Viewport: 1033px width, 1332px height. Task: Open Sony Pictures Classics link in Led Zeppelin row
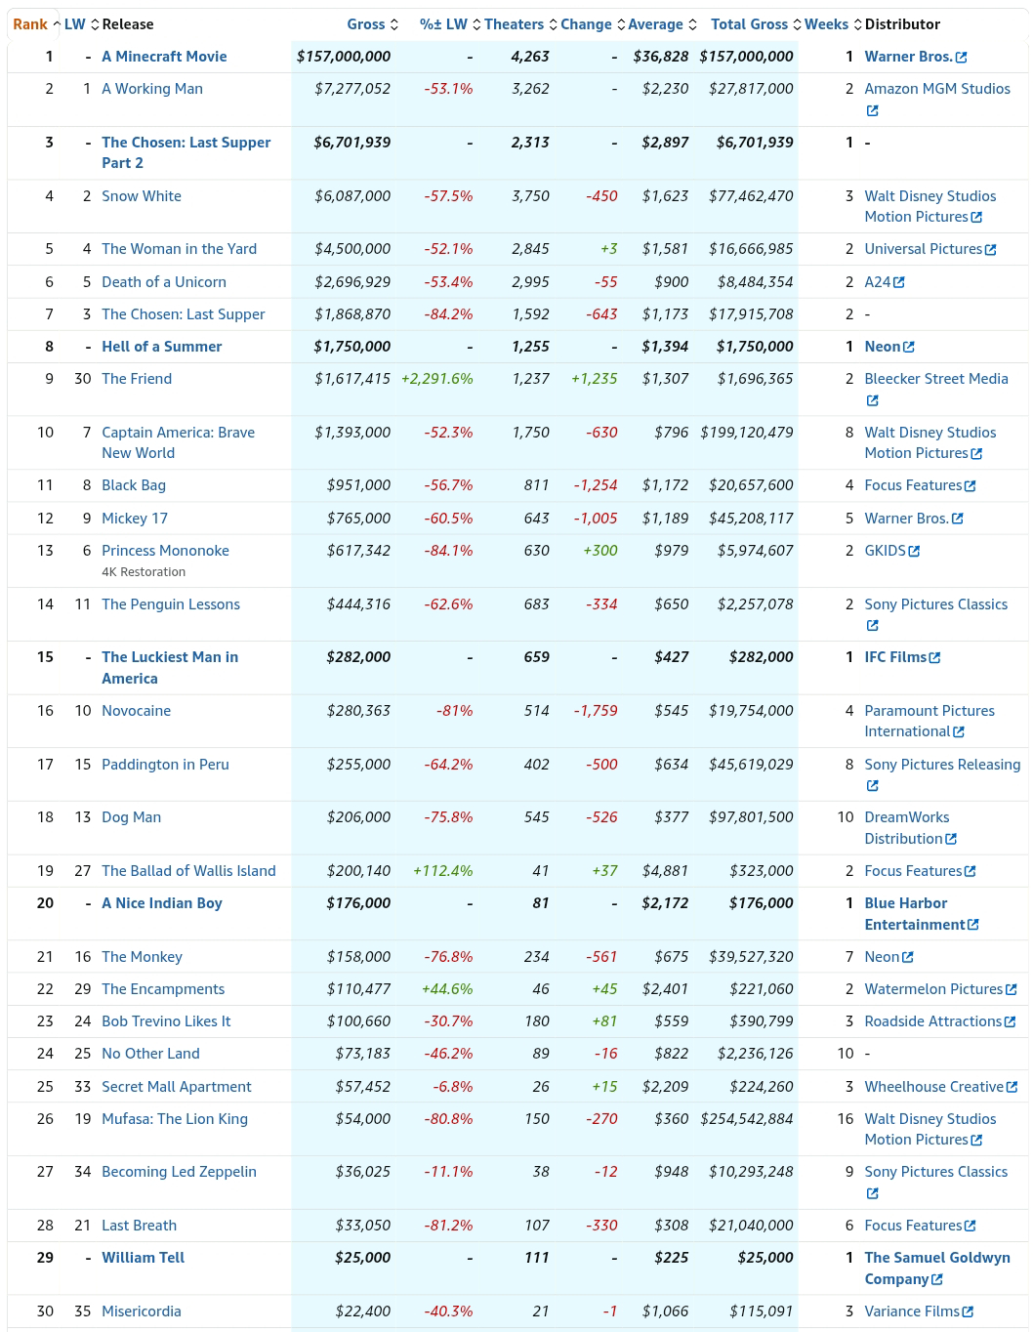click(936, 1172)
